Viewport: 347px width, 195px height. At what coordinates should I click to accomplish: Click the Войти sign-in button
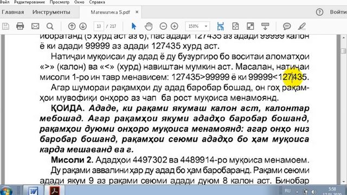[x=338, y=12]
